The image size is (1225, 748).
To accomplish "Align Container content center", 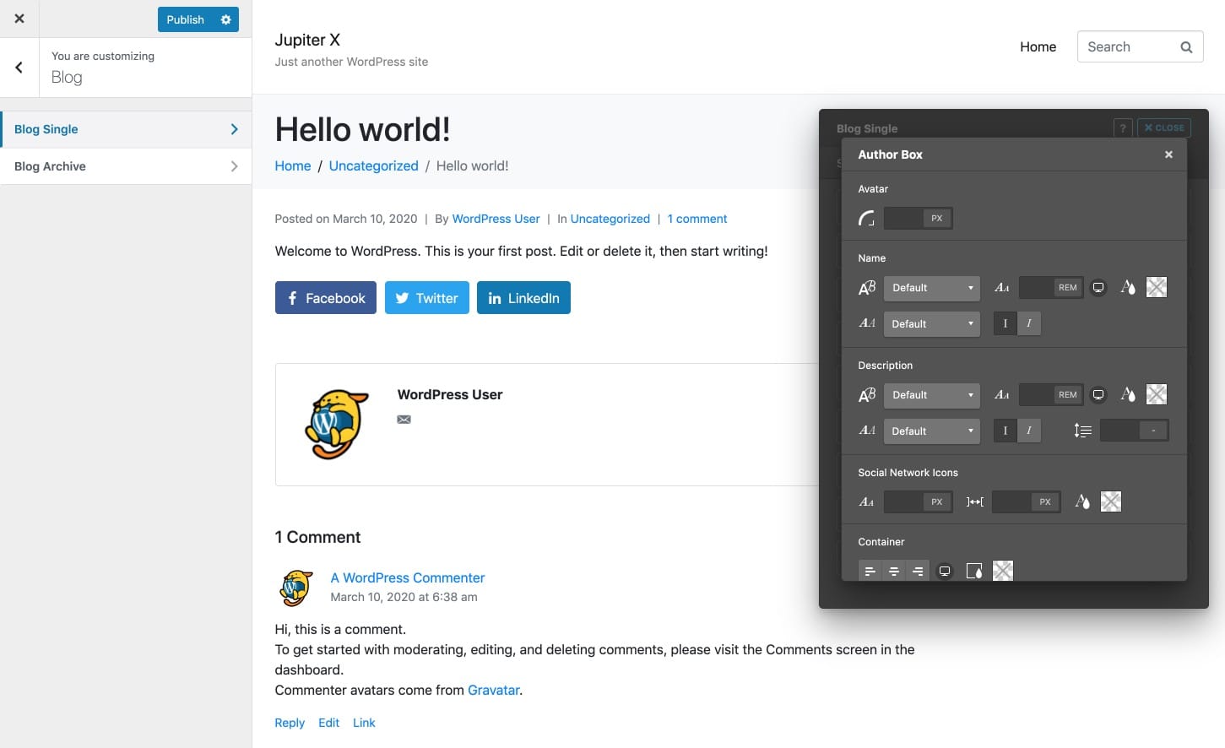I will 893,572.
